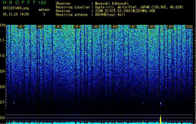Click the 1500 time marker
Screen dimensions: 196x124
coord(189,27)
